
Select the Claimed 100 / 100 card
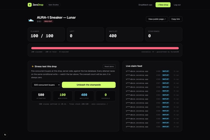click(x=46, y=34)
